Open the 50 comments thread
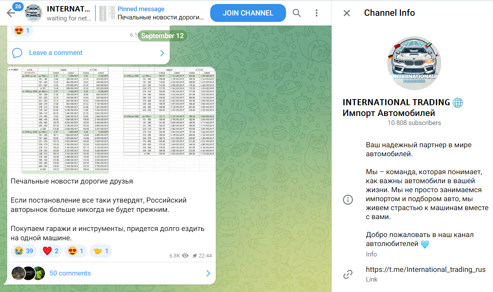This screenshot has width=493, height=292. point(70,273)
